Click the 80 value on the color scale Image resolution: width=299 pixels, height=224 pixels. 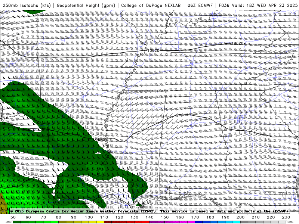pos(59,217)
